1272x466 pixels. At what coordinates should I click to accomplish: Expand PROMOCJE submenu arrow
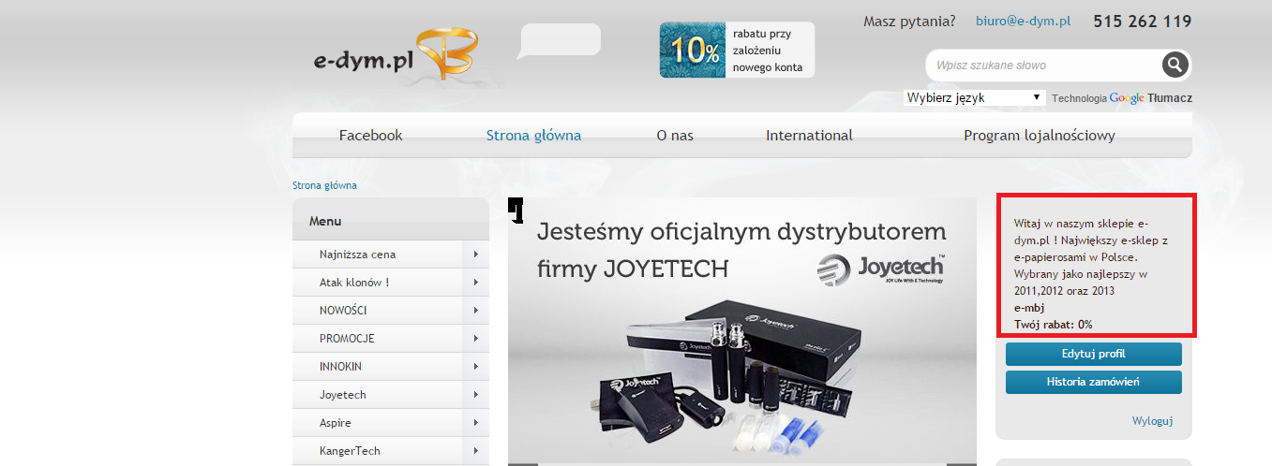coord(476,339)
